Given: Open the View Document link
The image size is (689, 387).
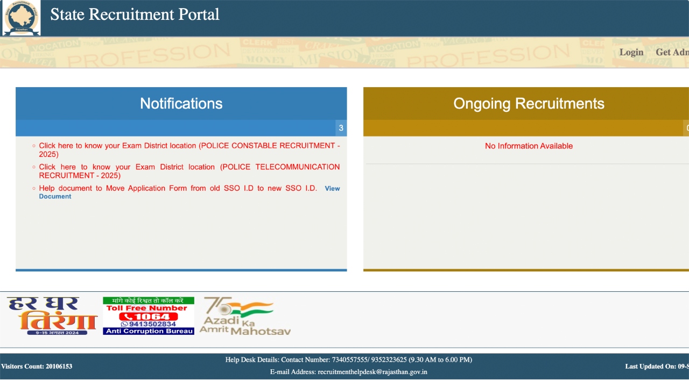Looking at the screenshot, I should (x=332, y=189).
